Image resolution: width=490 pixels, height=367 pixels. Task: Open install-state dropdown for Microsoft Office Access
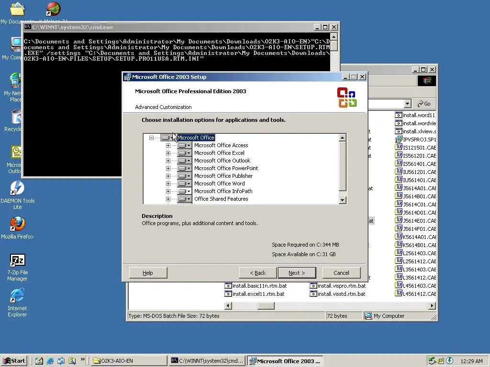(184, 145)
